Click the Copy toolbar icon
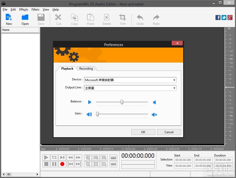The image size is (236, 178). tap(75, 17)
